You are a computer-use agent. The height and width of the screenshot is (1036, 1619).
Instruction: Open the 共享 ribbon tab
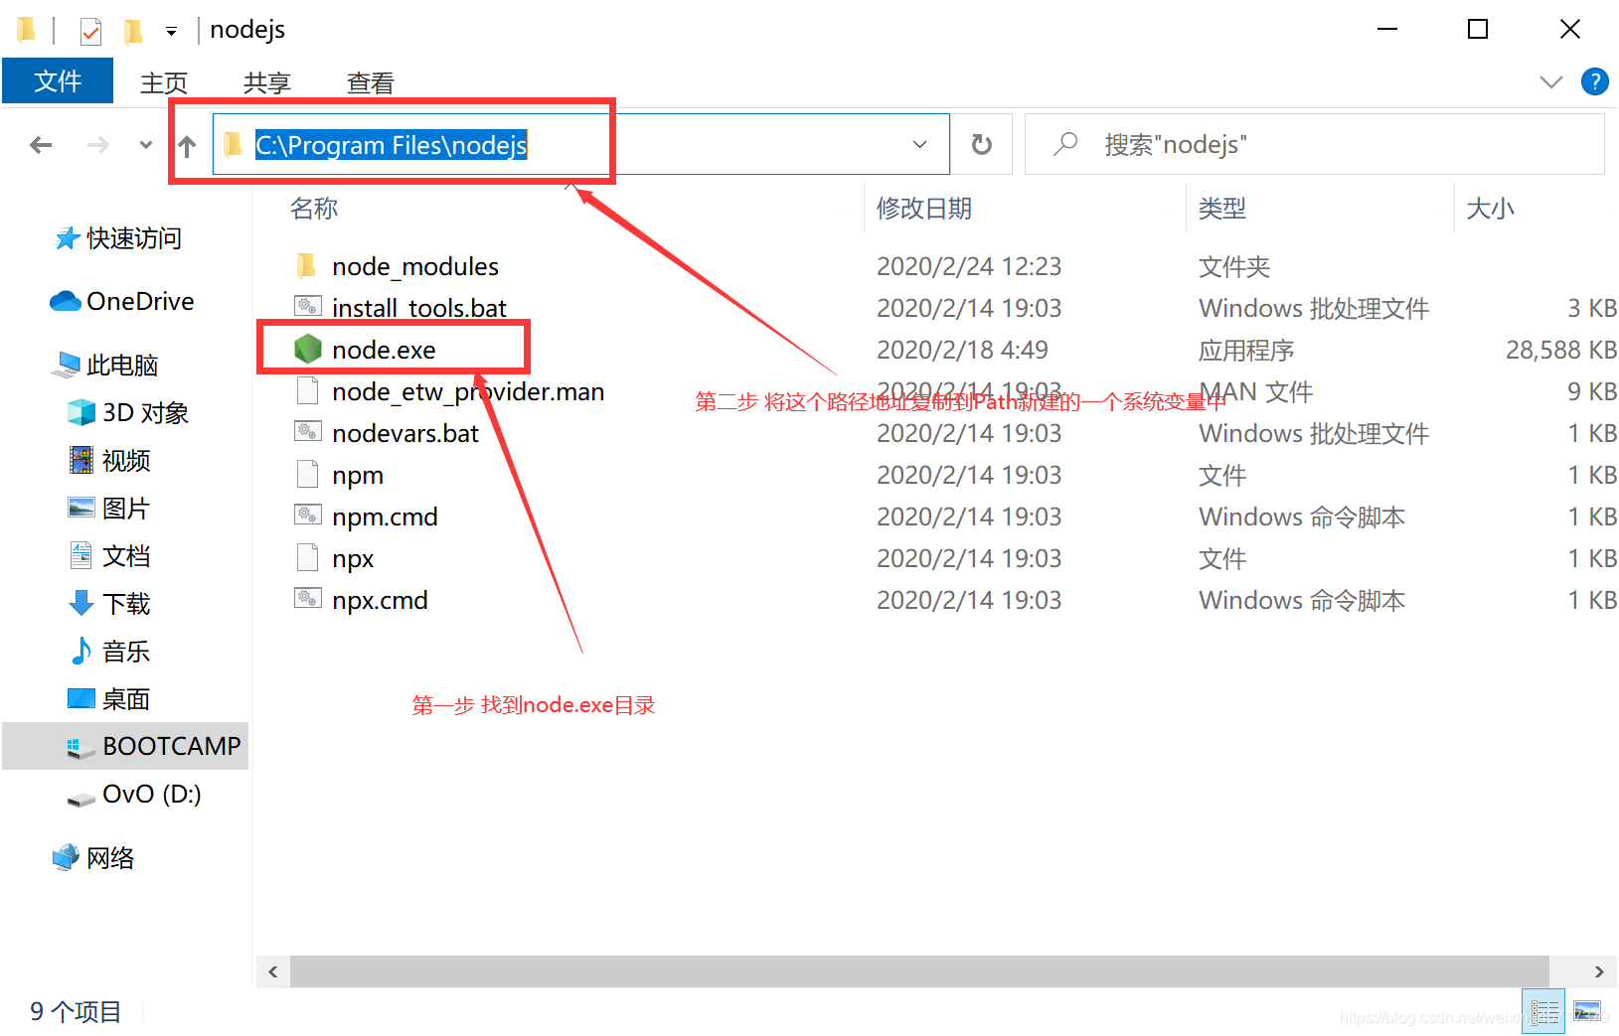click(x=267, y=82)
